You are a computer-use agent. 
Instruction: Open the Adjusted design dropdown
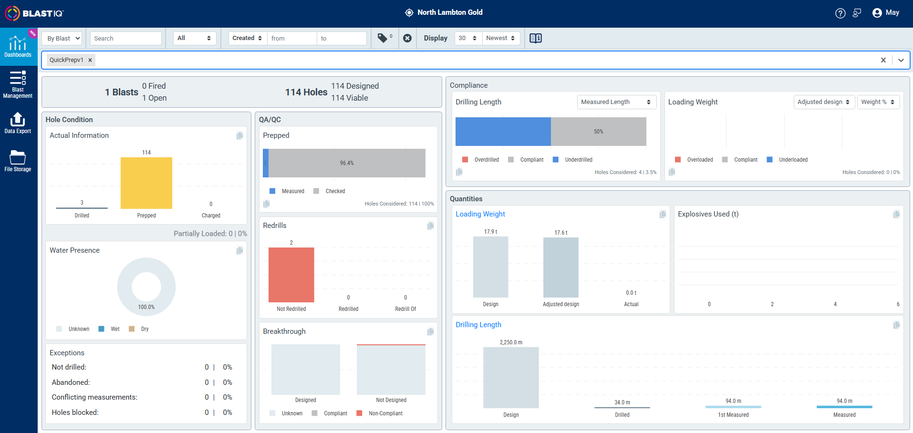click(824, 102)
